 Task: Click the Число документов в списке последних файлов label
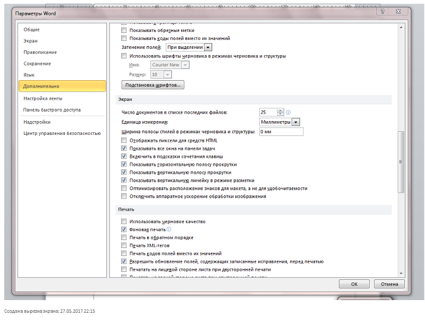tap(174, 113)
